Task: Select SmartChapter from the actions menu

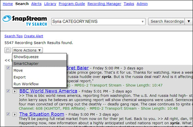Action: tap(39, 64)
